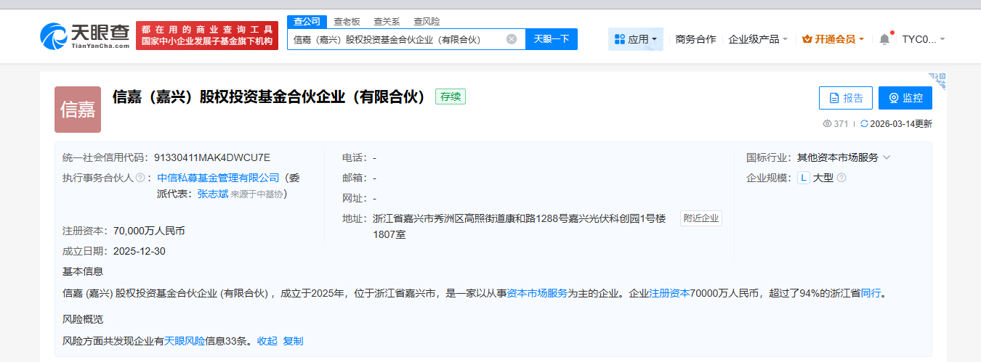Viewport: 981px width, 362px height.
Task: Switch to the 查老板 search tab
Action: pos(347,22)
